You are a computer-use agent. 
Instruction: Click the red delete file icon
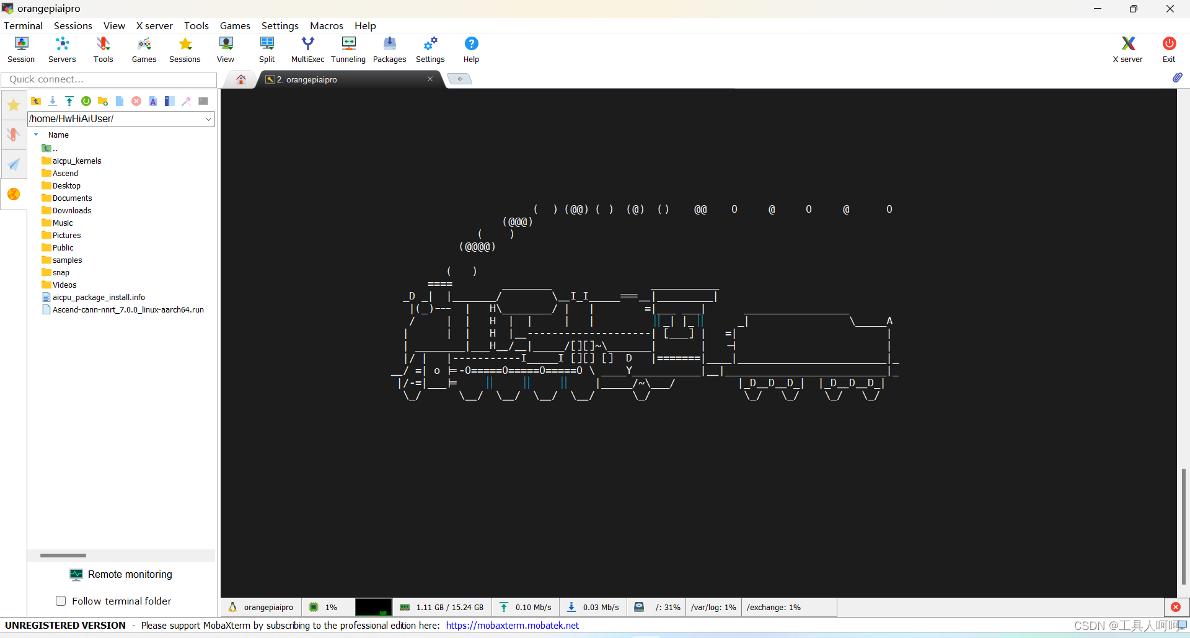[x=136, y=101]
